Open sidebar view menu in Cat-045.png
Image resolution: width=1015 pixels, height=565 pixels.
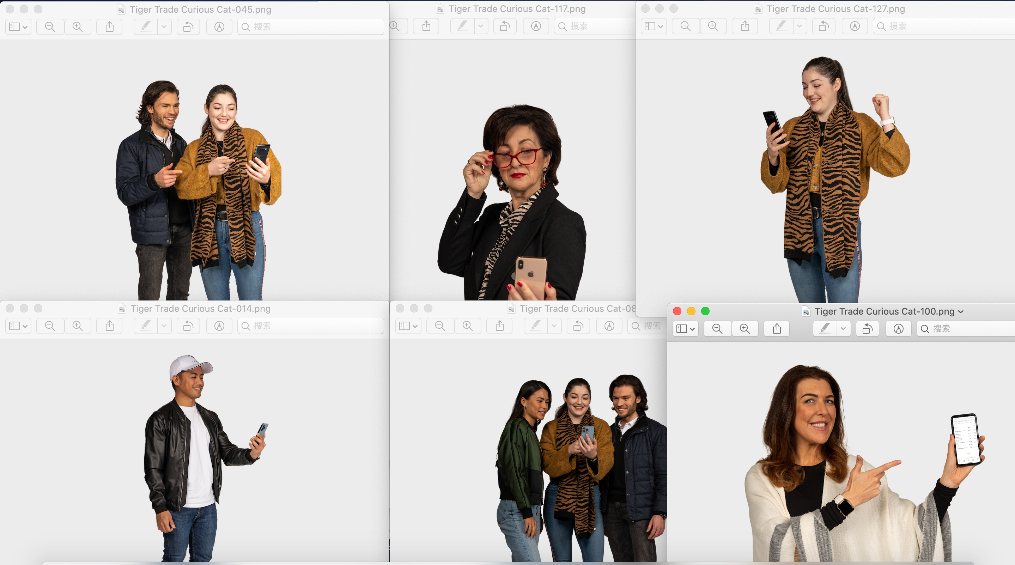(19, 27)
